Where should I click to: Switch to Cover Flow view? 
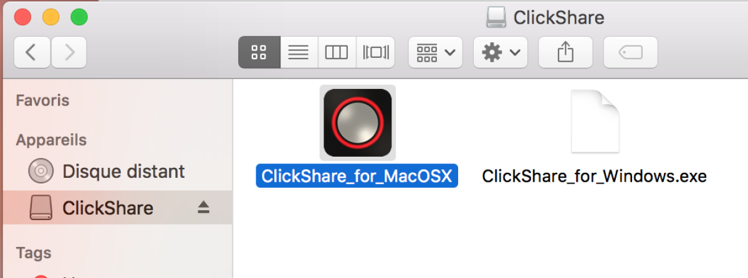[x=376, y=52]
